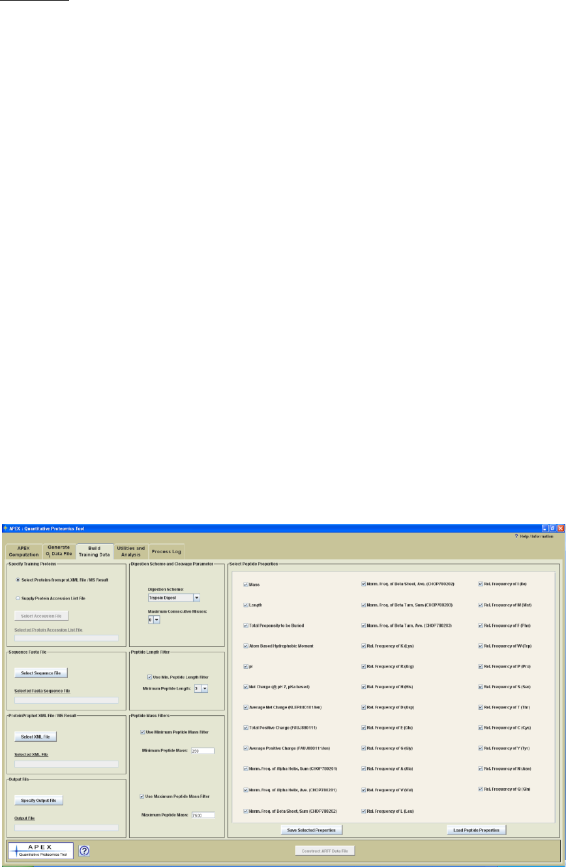Uncheck Rel. Frequency of F (Phe)
Image resolution: width=566 pixels, height=867 pixels.
481,625
